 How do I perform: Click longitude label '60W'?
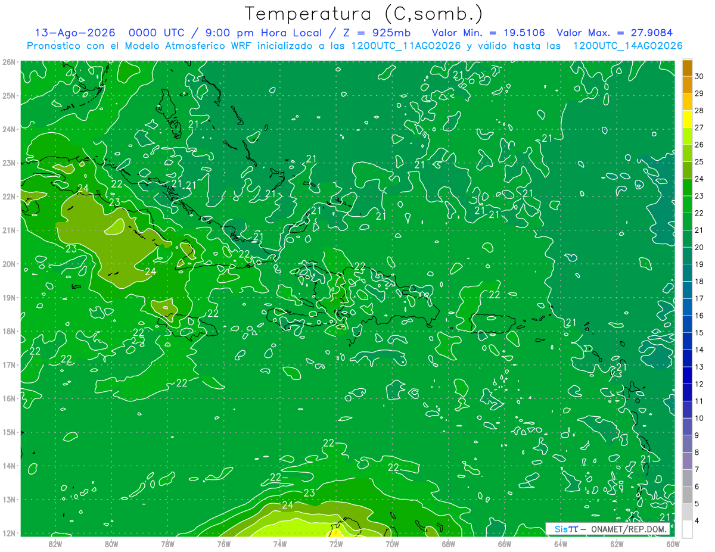(673, 544)
